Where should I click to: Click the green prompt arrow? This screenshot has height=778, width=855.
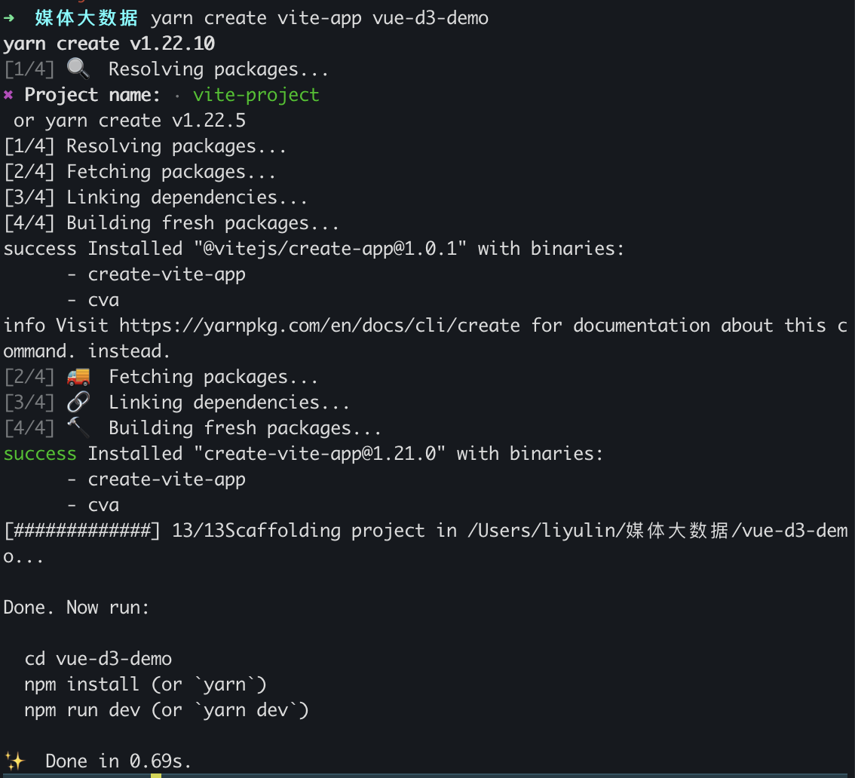[10, 18]
